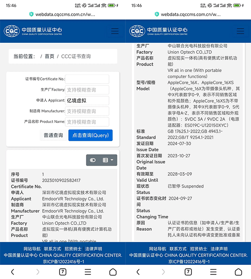This screenshot has width=251, height=279.
Task: Open tab switcher showing 7 on left phone
Action: 63,272
